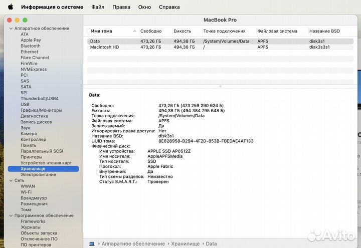Image resolution: width=361 pixels, height=248 pixels.
Task: Open the Правка menu
Action: point(121,7)
